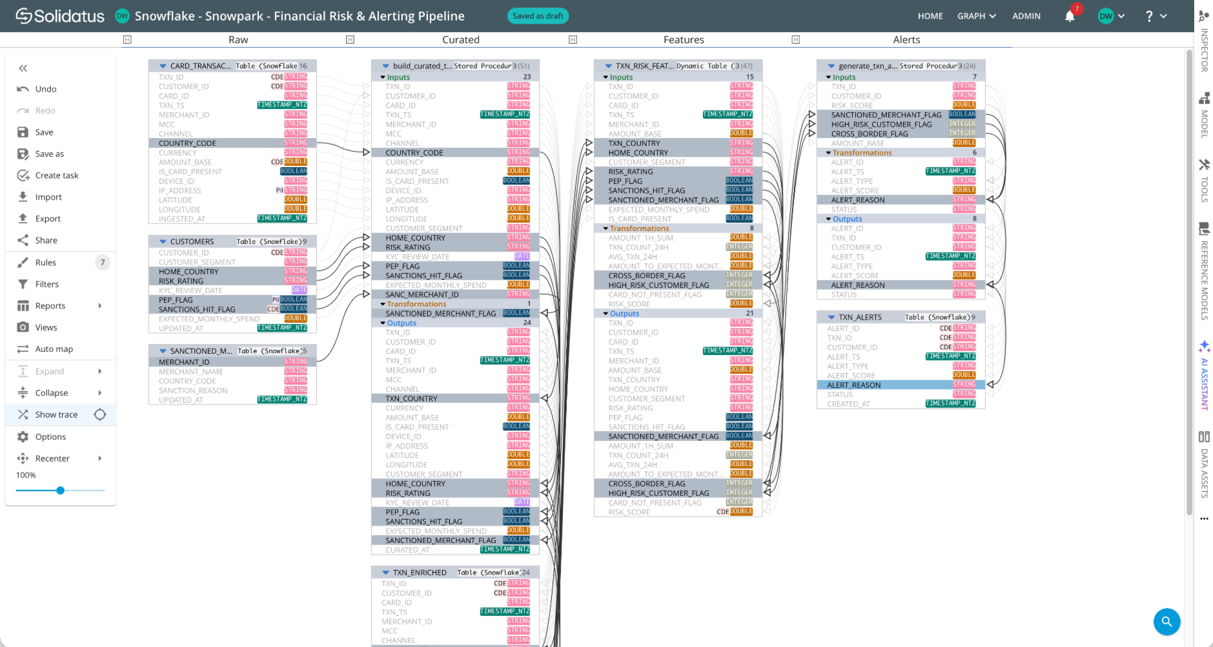1213x647 pixels.
Task: Click the Curated layer heading
Action: [461, 40]
